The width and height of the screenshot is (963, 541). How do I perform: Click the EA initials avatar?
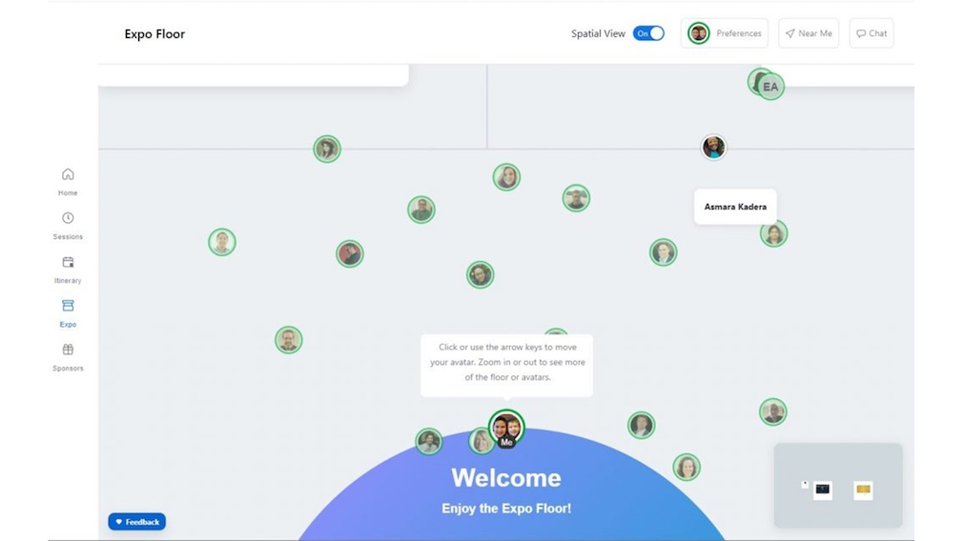point(771,87)
